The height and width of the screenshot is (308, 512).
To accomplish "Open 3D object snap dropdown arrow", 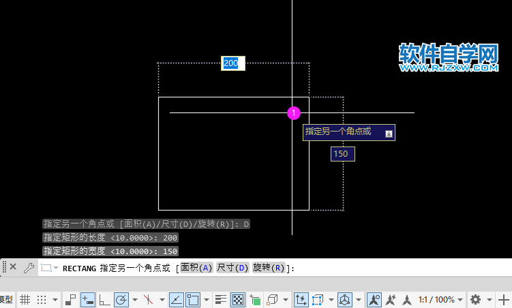I will click(x=286, y=300).
